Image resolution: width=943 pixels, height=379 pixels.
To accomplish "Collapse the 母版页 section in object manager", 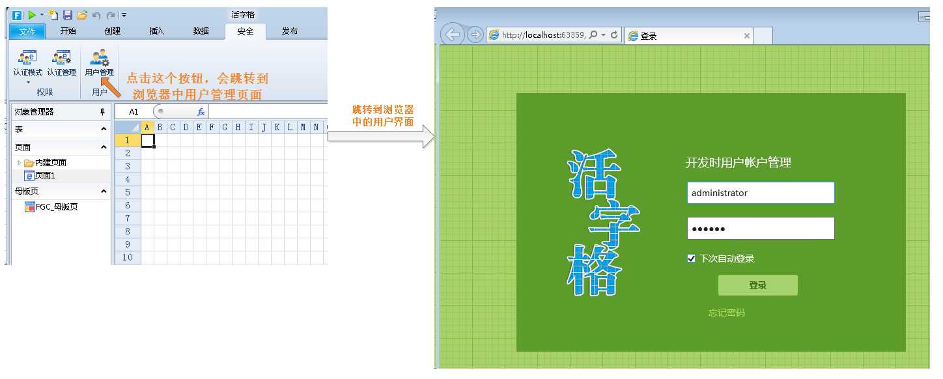I will pyautogui.click(x=104, y=191).
